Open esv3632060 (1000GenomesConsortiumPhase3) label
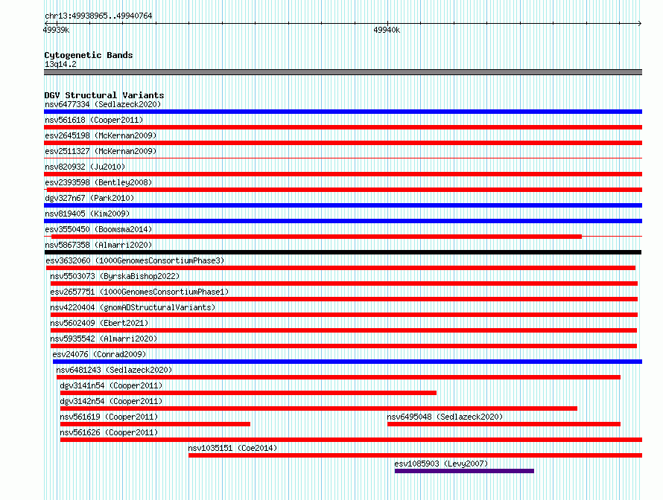Screen dimensions: 663x500 [135, 260]
